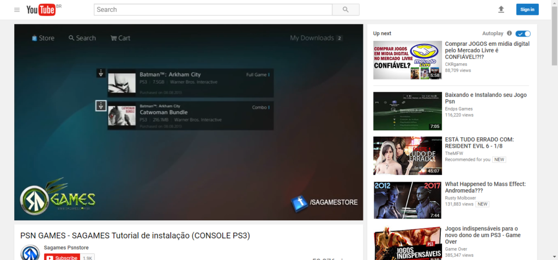The image size is (558, 260).
Task: Open Game Over channel link
Action: point(456,249)
